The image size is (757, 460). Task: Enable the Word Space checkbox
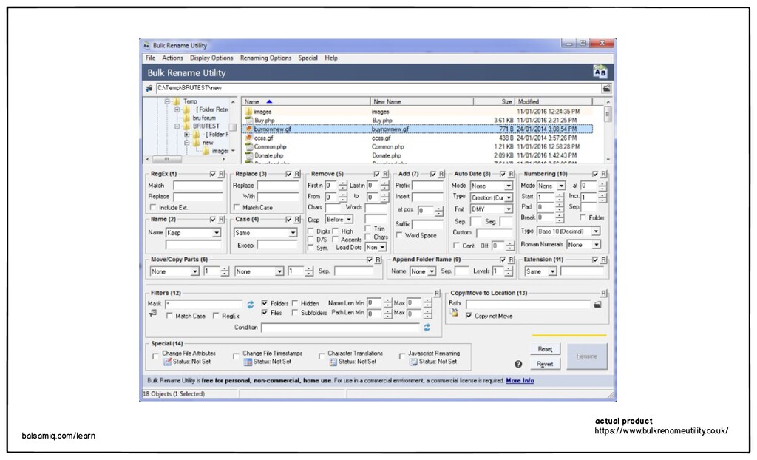click(399, 235)
